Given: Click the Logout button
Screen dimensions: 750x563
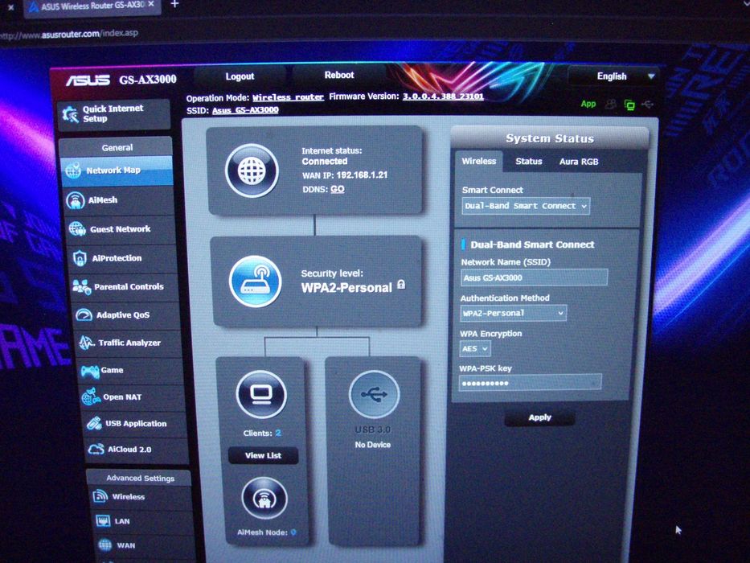Looking at the screenshot, I should pyautogui.click(x=240, y=76).
